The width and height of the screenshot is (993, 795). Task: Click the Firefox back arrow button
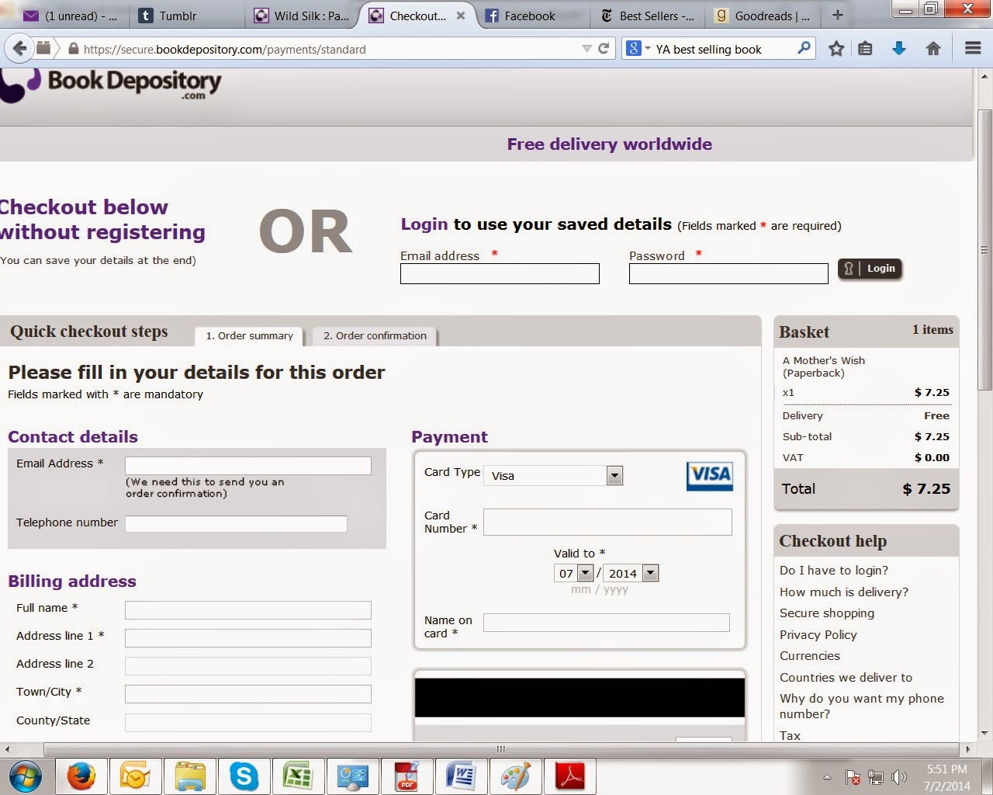19,48
